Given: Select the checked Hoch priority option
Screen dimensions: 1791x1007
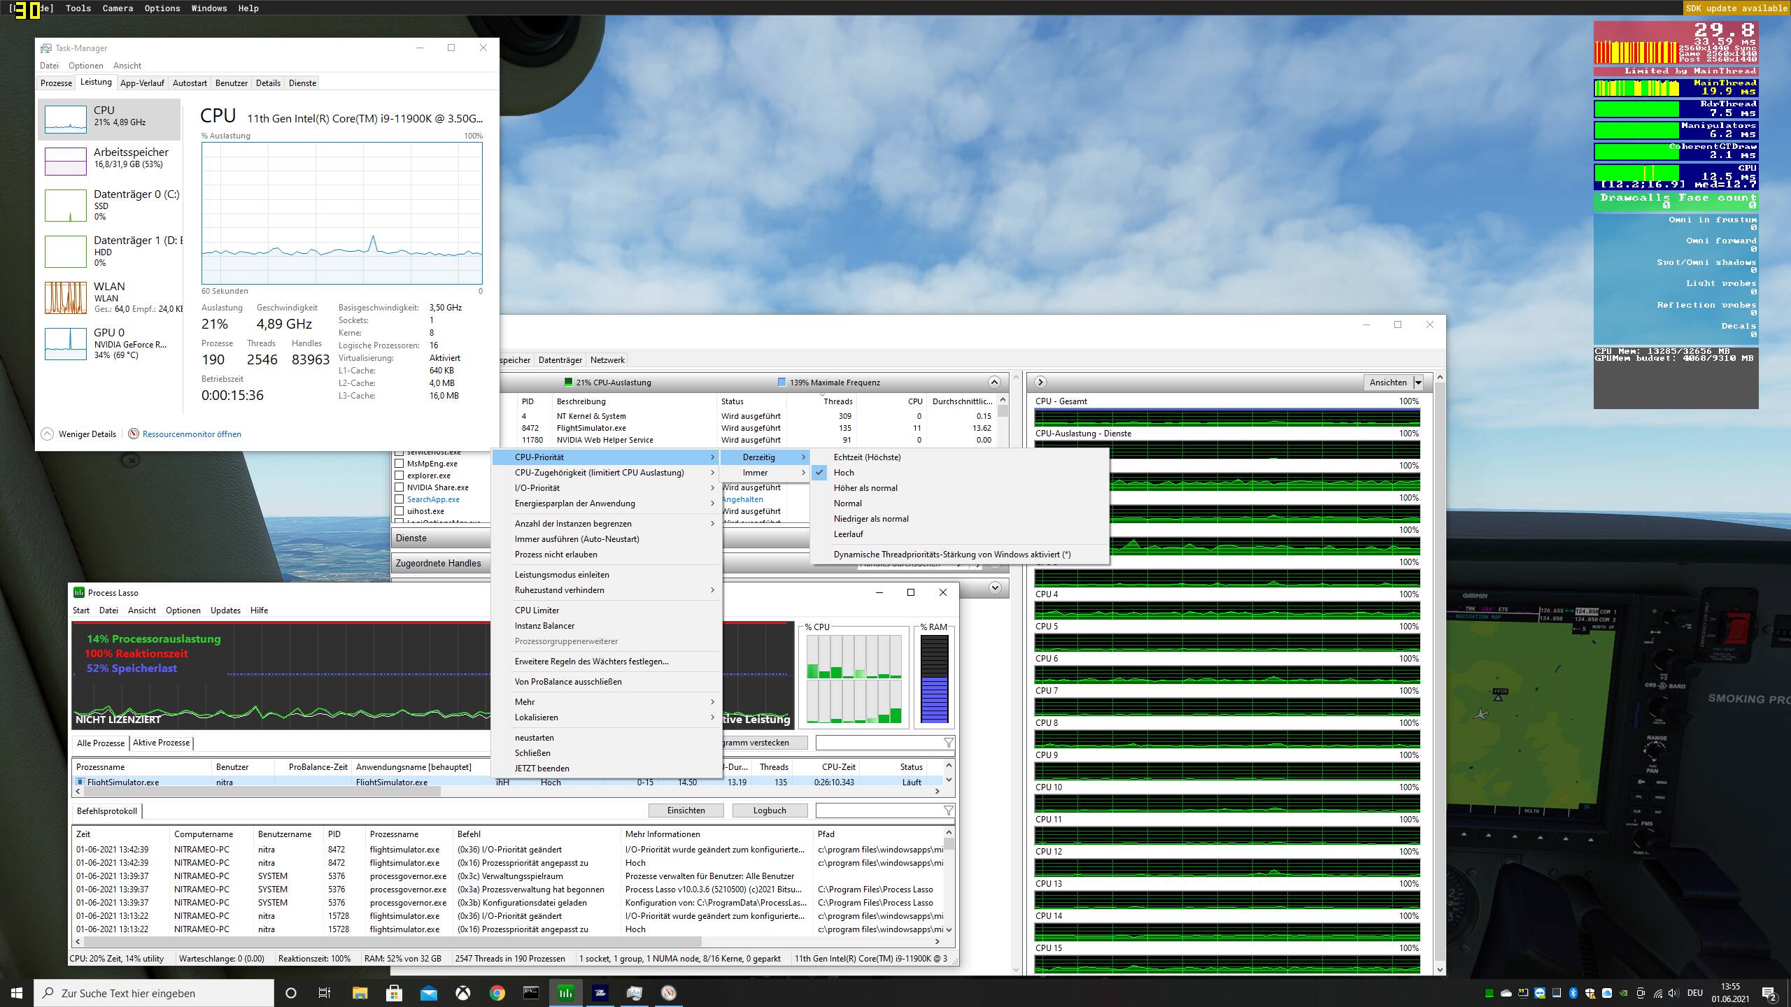Looking at the screenshot, I should pos(959,472).
